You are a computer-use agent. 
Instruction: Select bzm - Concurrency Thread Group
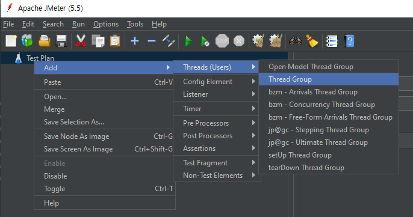click(329, 105)
